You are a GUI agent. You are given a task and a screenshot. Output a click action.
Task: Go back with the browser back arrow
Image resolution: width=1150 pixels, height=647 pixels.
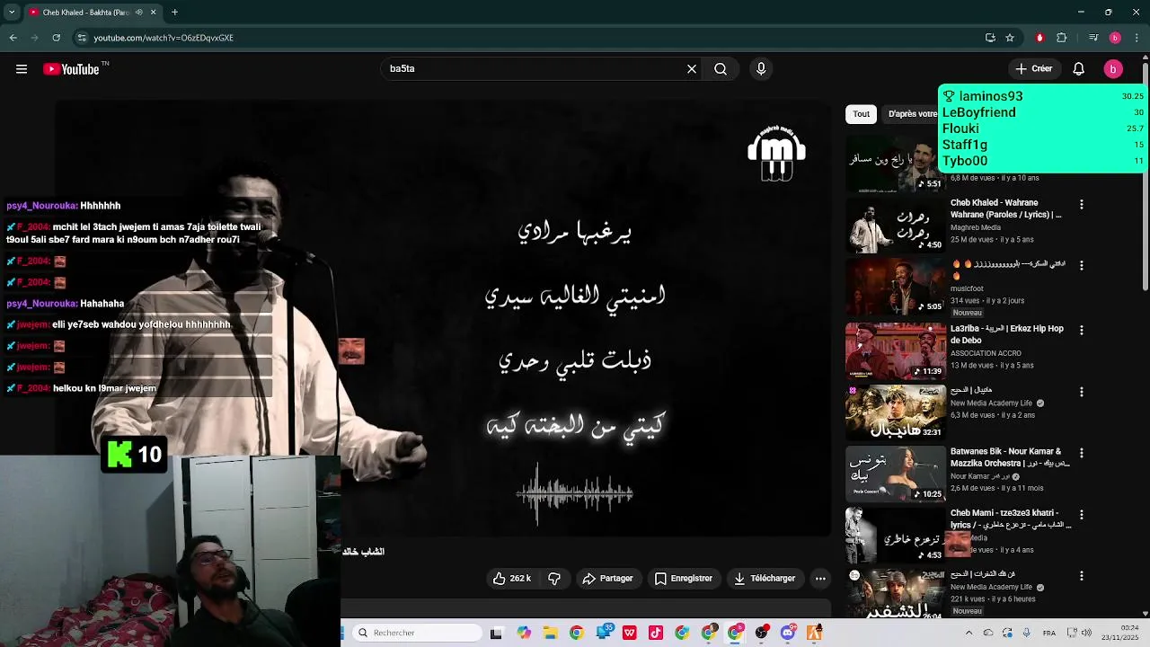13,38
